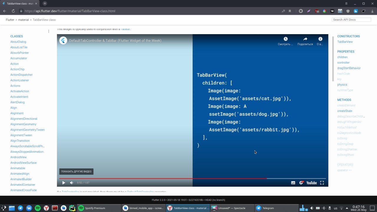Play the YouTube video
The image size is (377, 212).
(x=64, y=183)
